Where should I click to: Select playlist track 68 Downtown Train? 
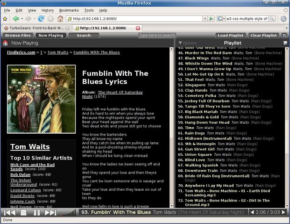coord(219,171)
